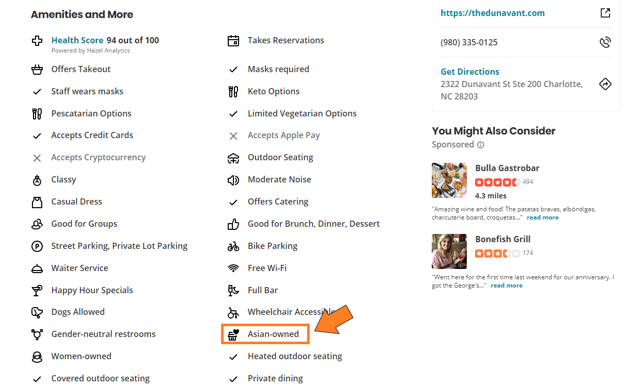This screenshot has width=626, height=387.
Task: Open thedunavant.com website link
Action: coord(492,13)
